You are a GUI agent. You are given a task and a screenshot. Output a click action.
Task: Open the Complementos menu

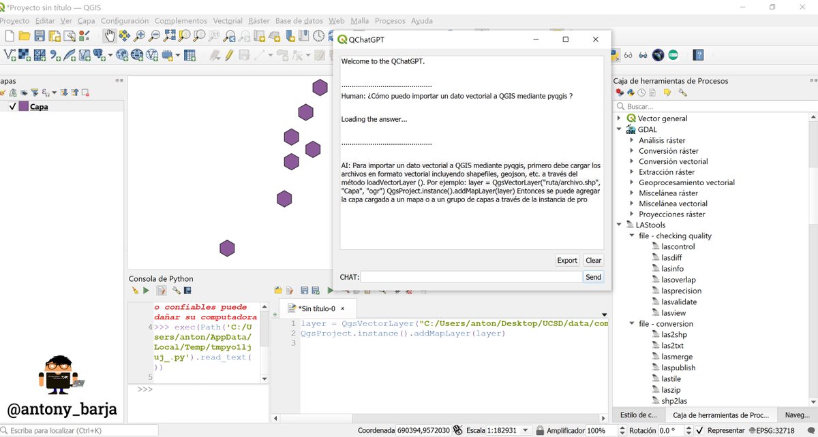pyautogui.click(x=181, y=21)
